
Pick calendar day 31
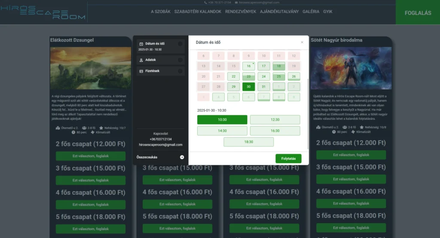click(x=263, y=87)
